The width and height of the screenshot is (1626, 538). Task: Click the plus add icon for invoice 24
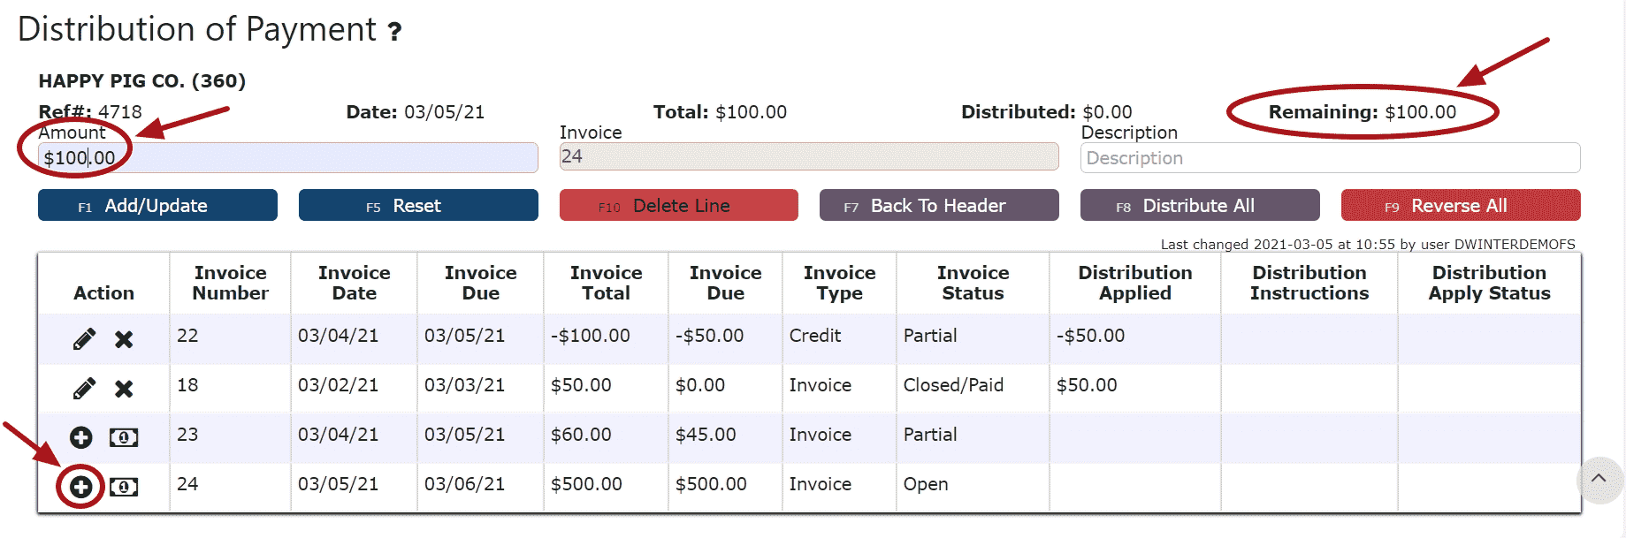click(x=81, y=487)
